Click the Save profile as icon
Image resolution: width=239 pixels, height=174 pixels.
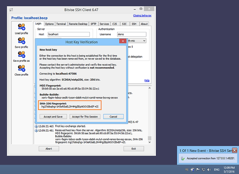[x=22, y=54]
